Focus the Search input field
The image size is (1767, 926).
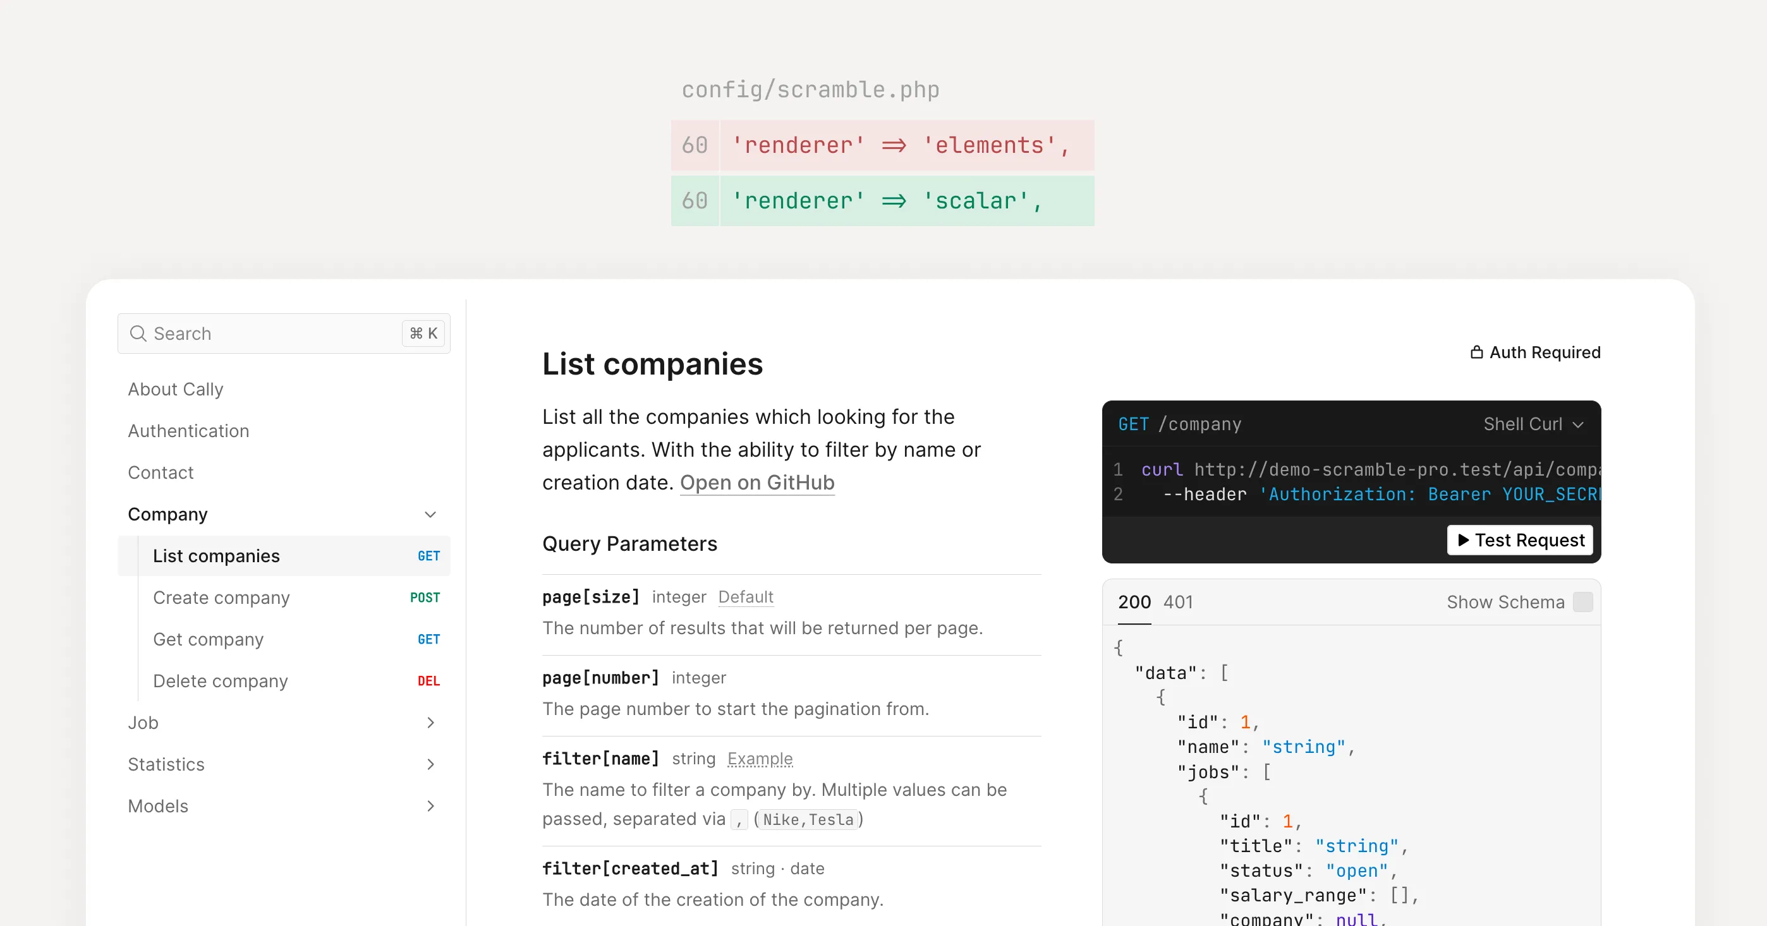tap(283, 334)
